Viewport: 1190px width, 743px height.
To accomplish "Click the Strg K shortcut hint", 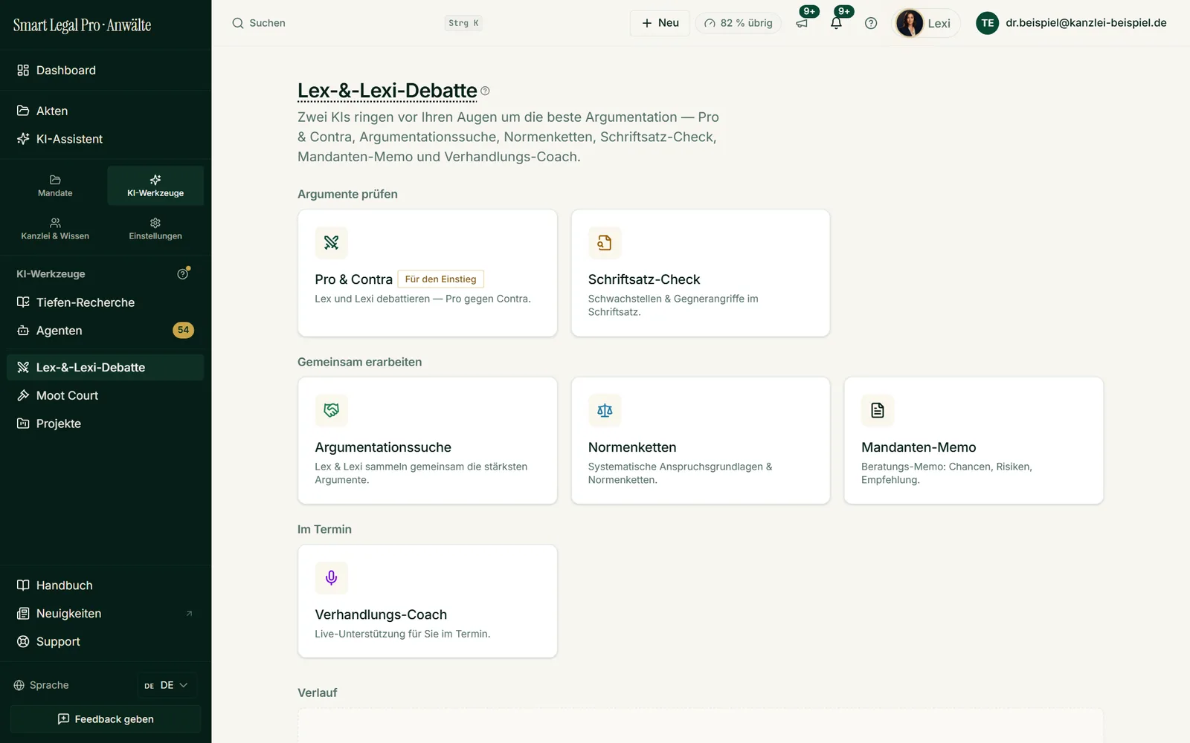I will (x=464, y=23).
